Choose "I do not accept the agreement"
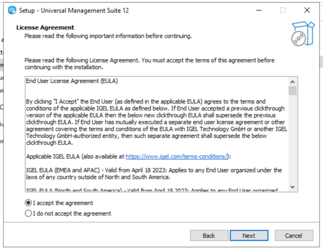323x251 pixels. pyautogui.click(x=28, y=214)
